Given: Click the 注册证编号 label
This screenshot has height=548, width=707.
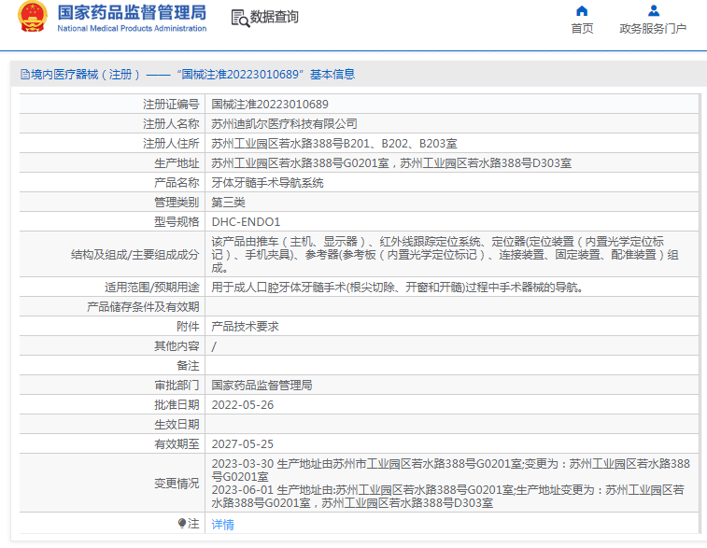Looking at the screenshot, I should (171, 105).
